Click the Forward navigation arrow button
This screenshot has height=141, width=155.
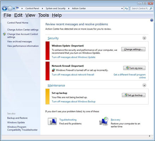coord(10,8)
